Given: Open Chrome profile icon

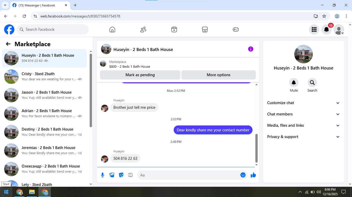Looking at the screenshot, I should click(x=337, y=16).
